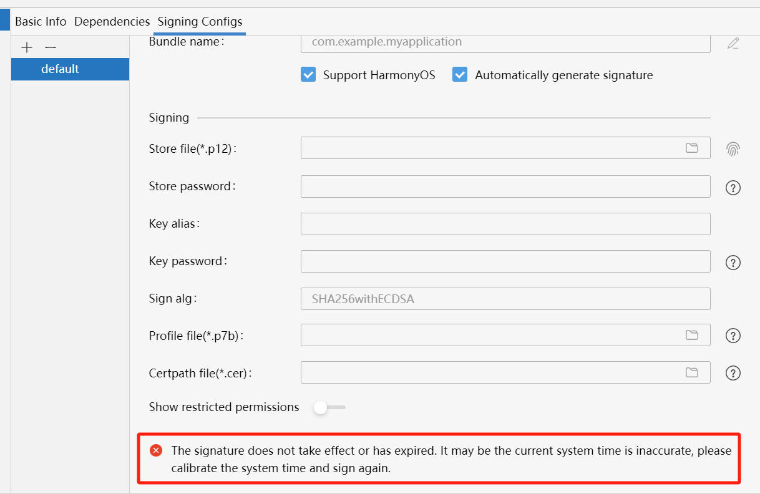Click the fingerprint icon next to Store file
Image resolution: width=760 pixels, height=494 pixels.
coord(733,148)
